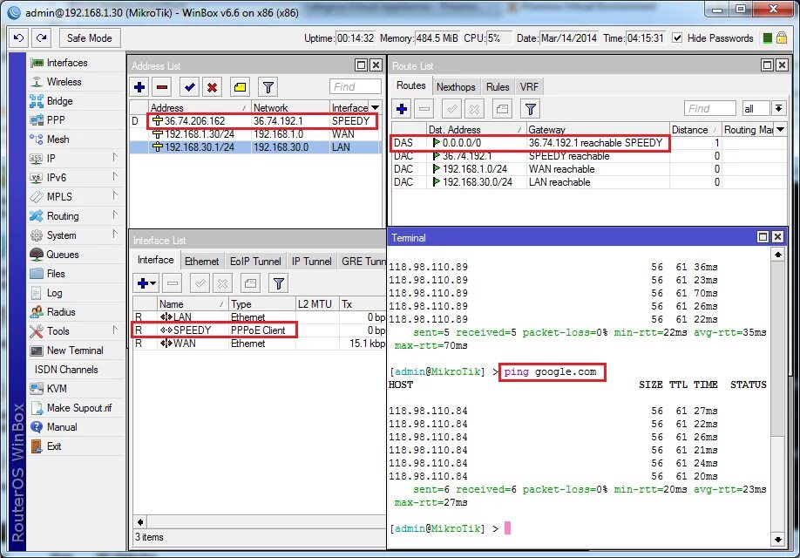This screenshot has height=558, width=800.
Task: Open ISDN Channels
Action: 66,370
